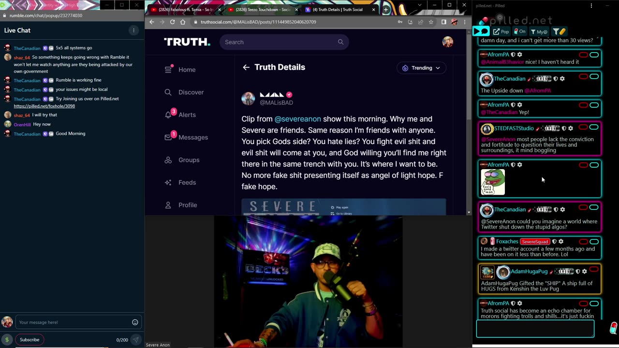Image resolution: width=619 pixels, height=348 pixels.
Task: Open Profile in Truth Social sidebar
Action: pyautogui.click(x=181, y=205)
